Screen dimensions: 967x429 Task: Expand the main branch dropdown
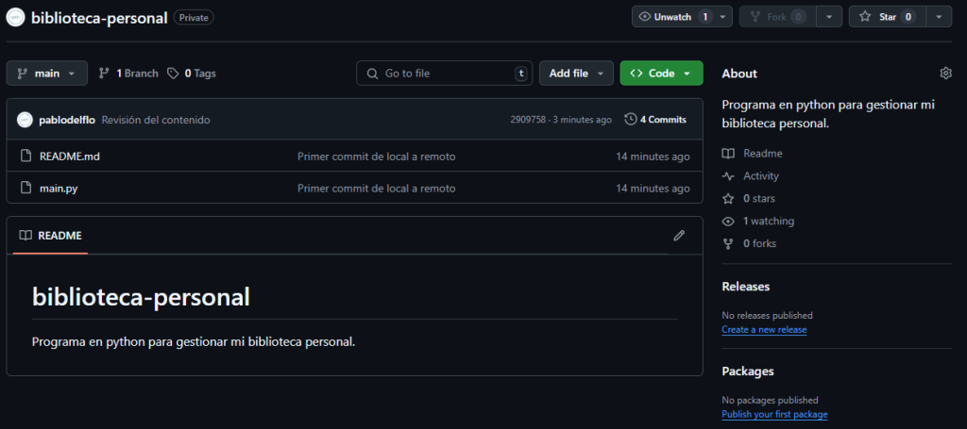coord(47,74)
